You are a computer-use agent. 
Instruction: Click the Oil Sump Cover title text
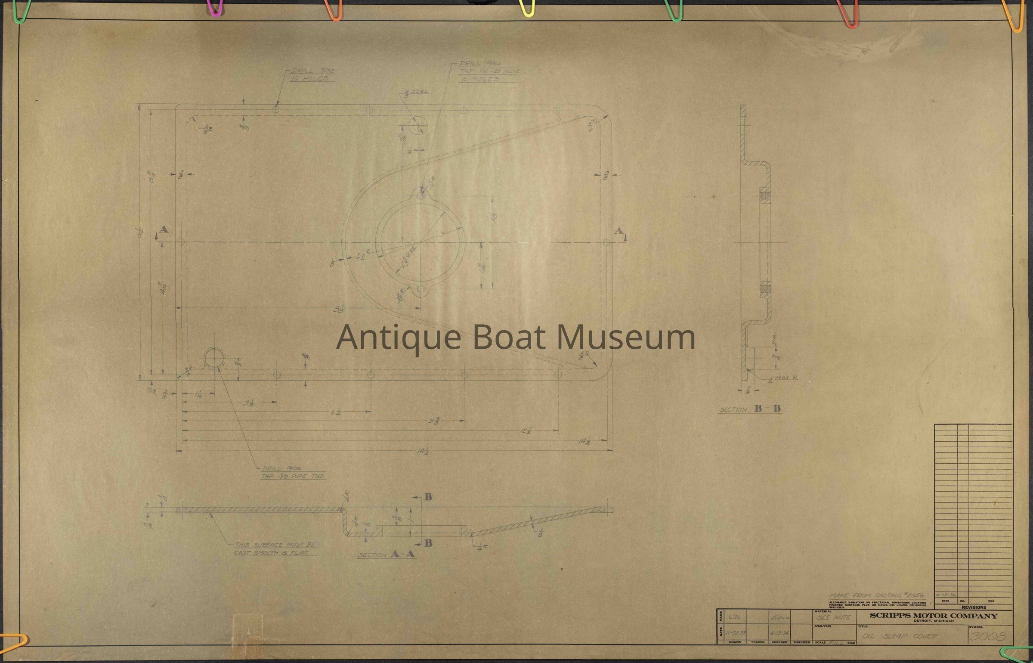tap(901, 636)
